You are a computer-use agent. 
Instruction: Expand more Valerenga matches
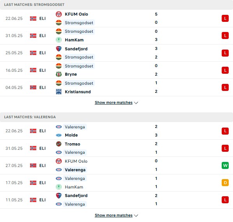tap(114, 215)
